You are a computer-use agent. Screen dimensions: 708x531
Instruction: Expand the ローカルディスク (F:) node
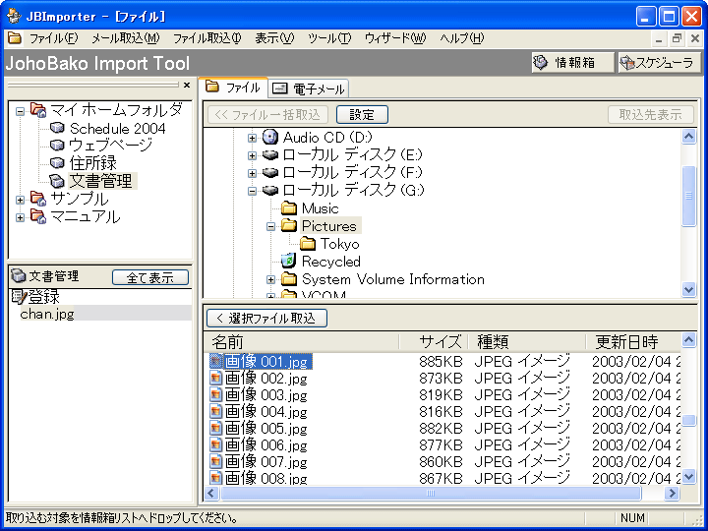(x=253, y=173)
